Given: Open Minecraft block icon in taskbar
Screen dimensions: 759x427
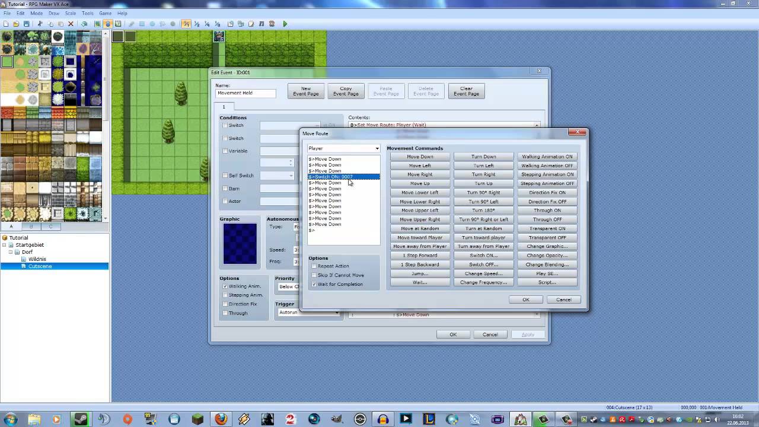Looking at the screenshot, I should pos(197,419).
